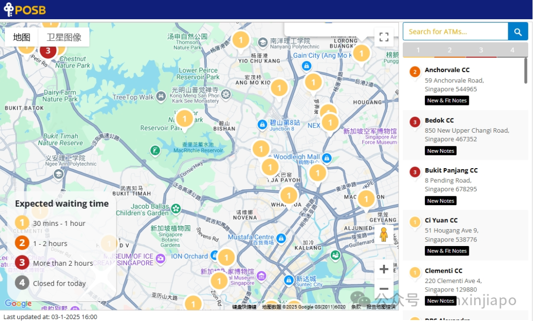Click '220 Clementi Ave 4,' address text
Screen dimensions: 533x321
(453, 281)
